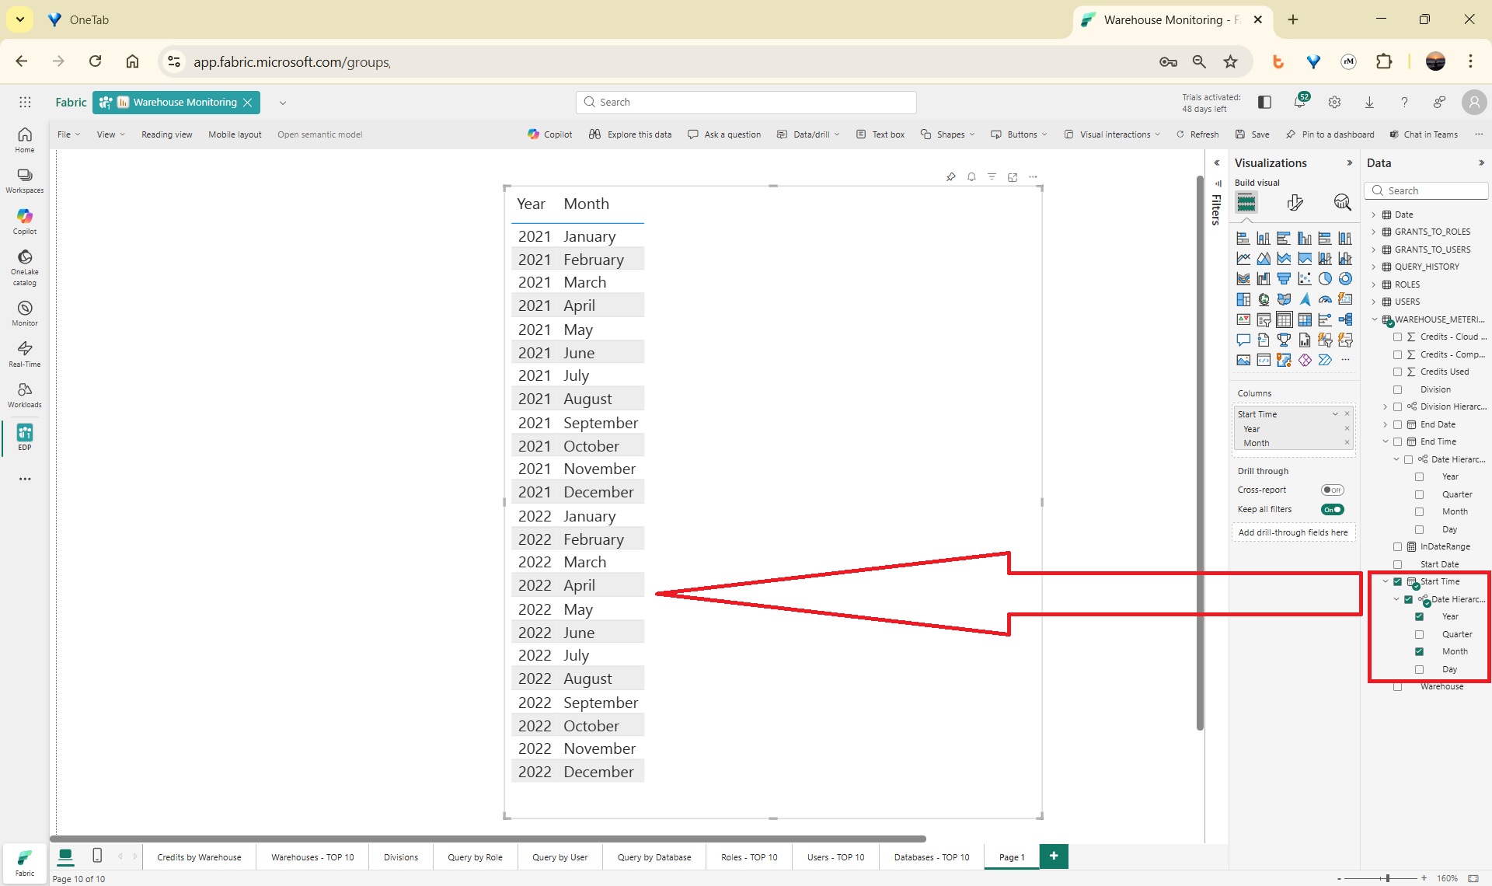Collapse the Visualizations pane chevron
Image resolution: width=1492 pixels, height=886 pixels.
pyautogui.click(x=1349, y=163)
